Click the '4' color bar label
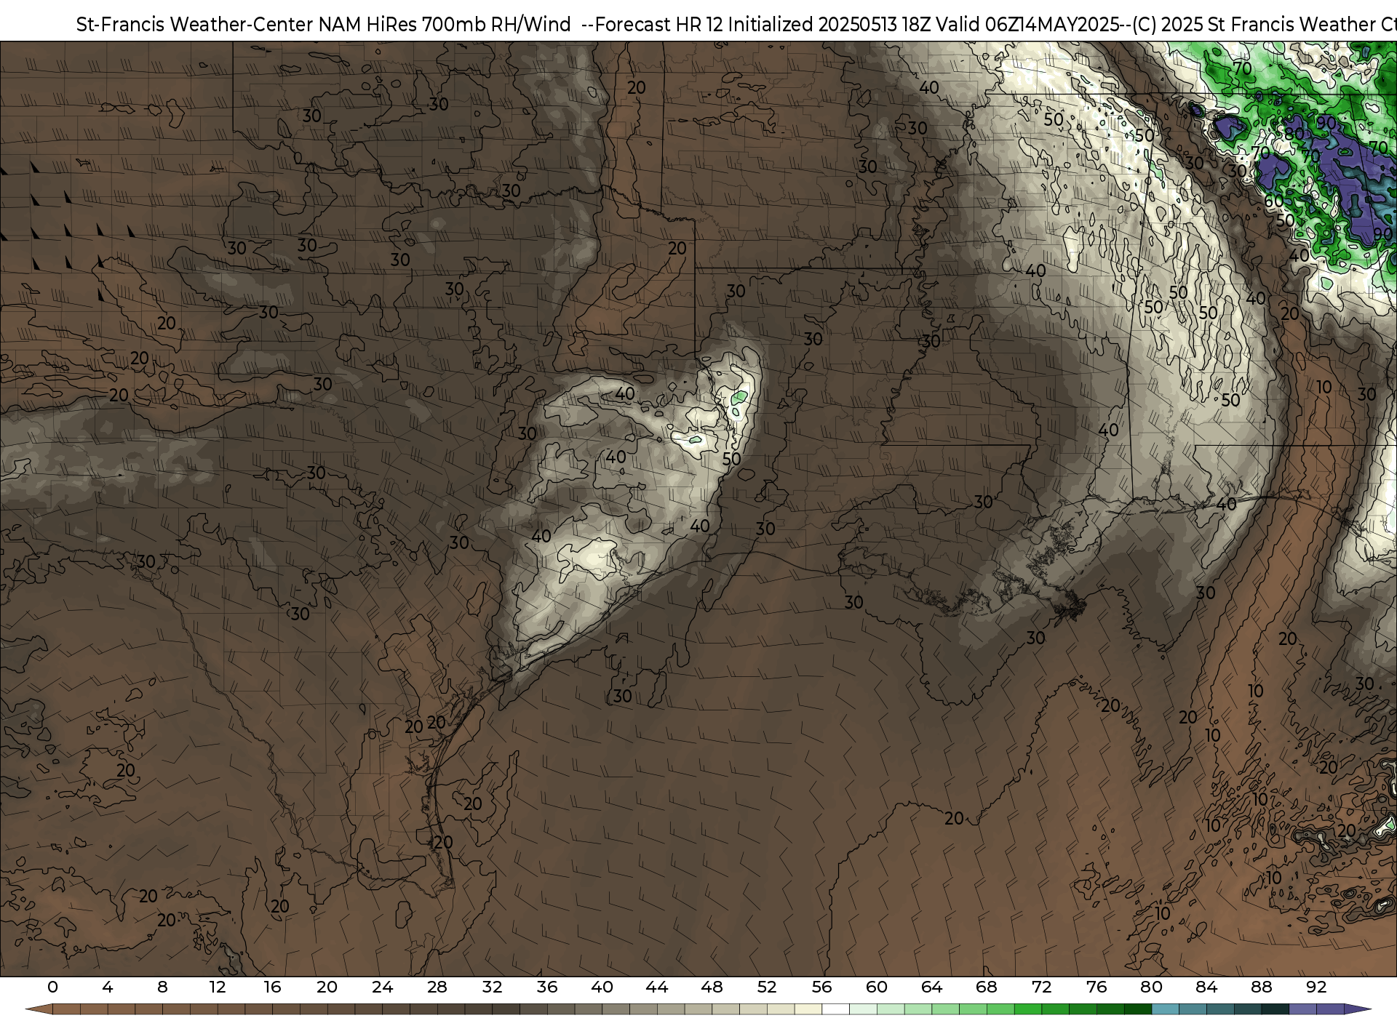The height and width of the screenshot is (1018, 1397). 108,987
